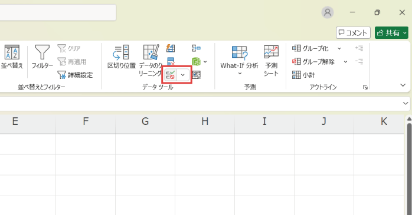This screenshot has height=215, width=412.
Task: Click the クリア filter button
Action: [x=69, y=48]
